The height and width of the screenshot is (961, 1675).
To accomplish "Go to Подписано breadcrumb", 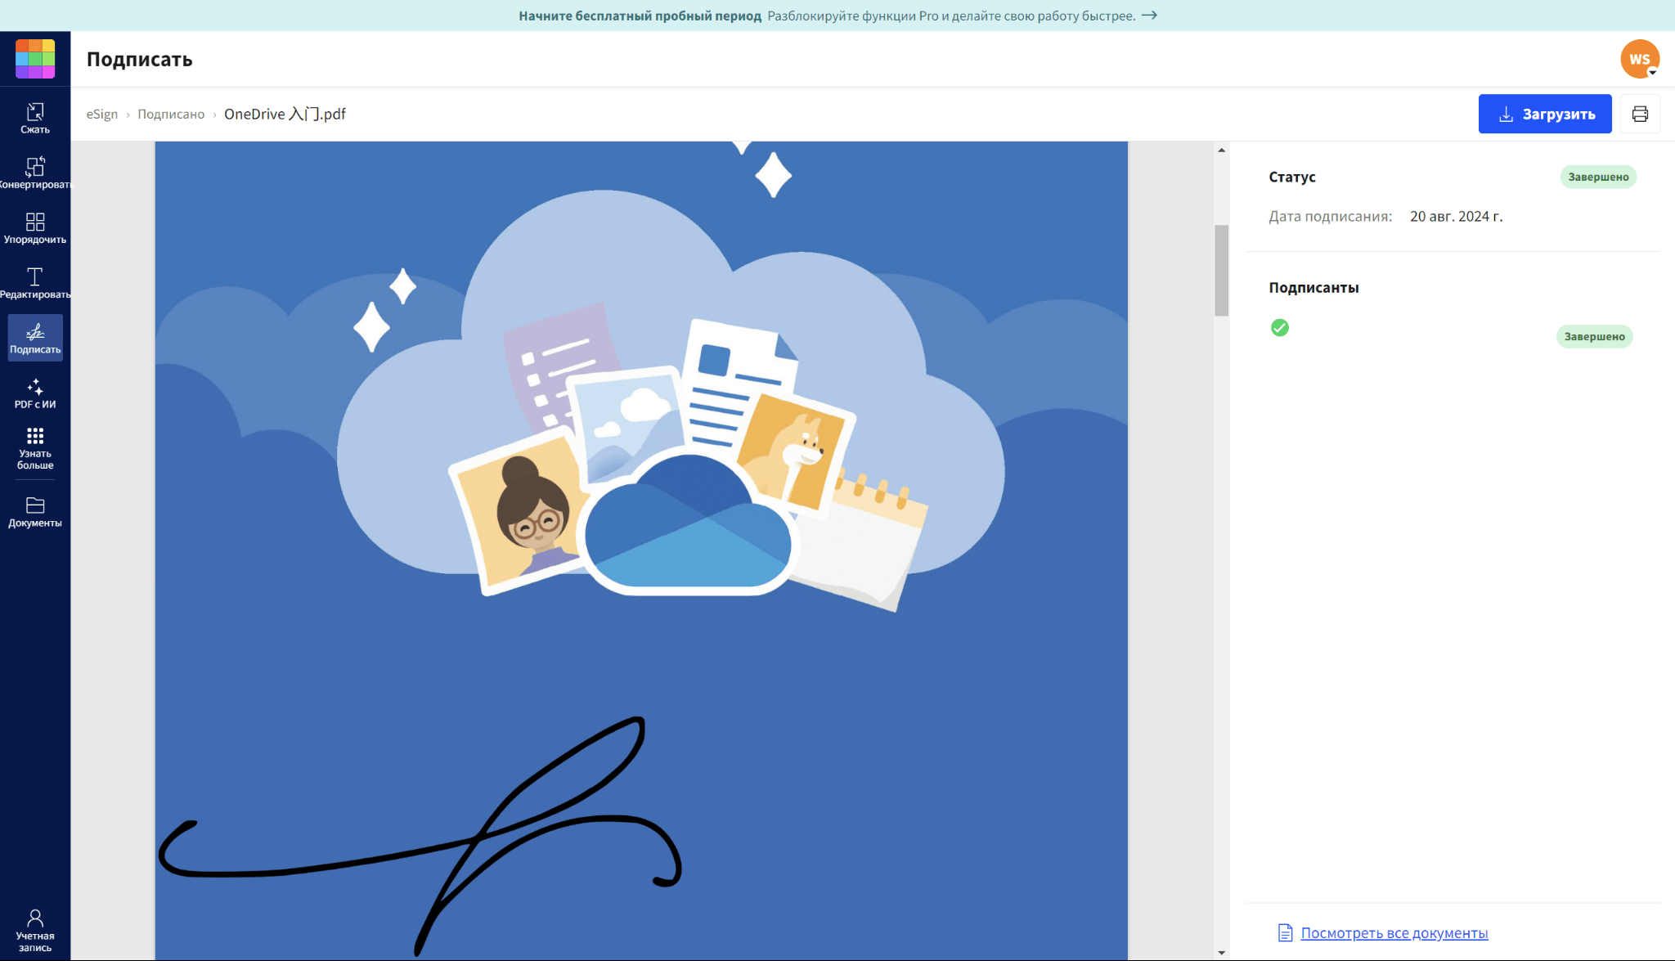I will [x=171, y=114].
